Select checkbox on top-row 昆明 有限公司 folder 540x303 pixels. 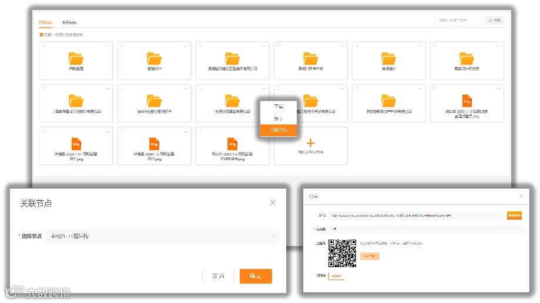200,45
